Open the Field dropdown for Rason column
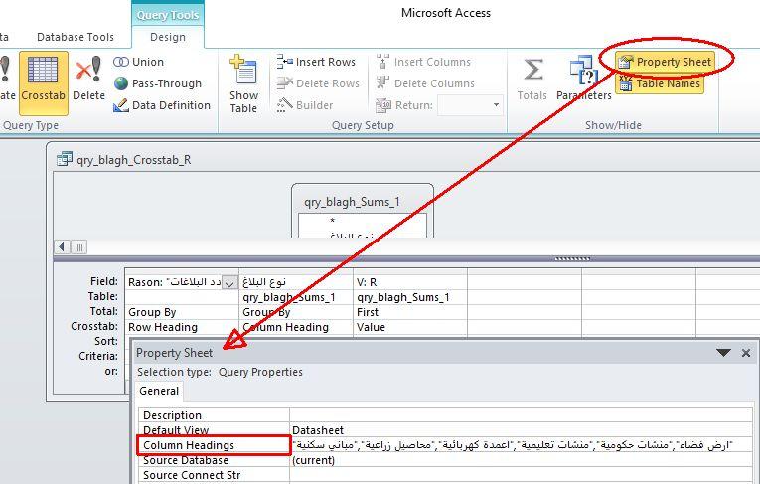 (229, 282)
